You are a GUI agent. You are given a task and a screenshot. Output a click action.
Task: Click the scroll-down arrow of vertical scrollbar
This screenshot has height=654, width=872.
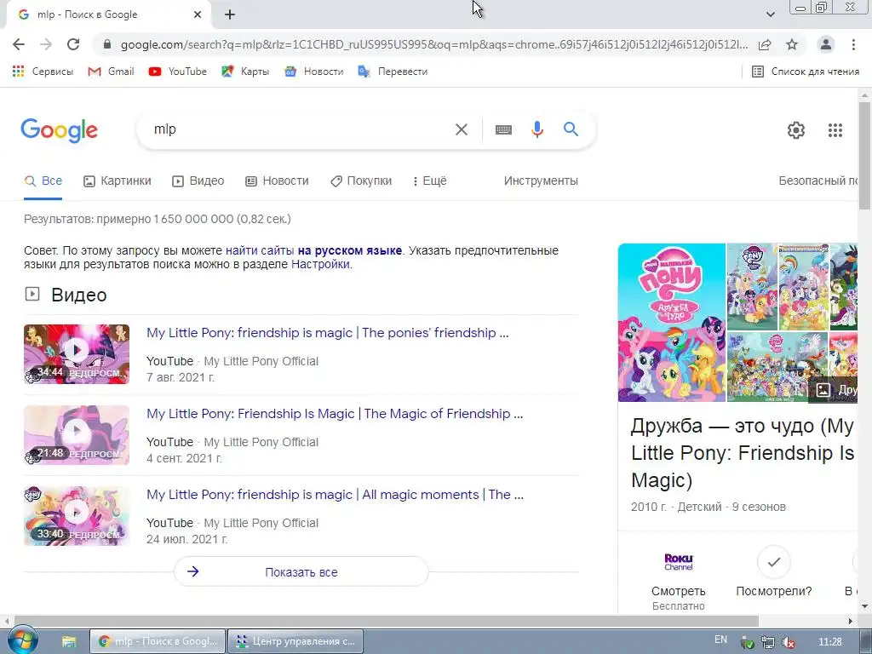[865, 606]
